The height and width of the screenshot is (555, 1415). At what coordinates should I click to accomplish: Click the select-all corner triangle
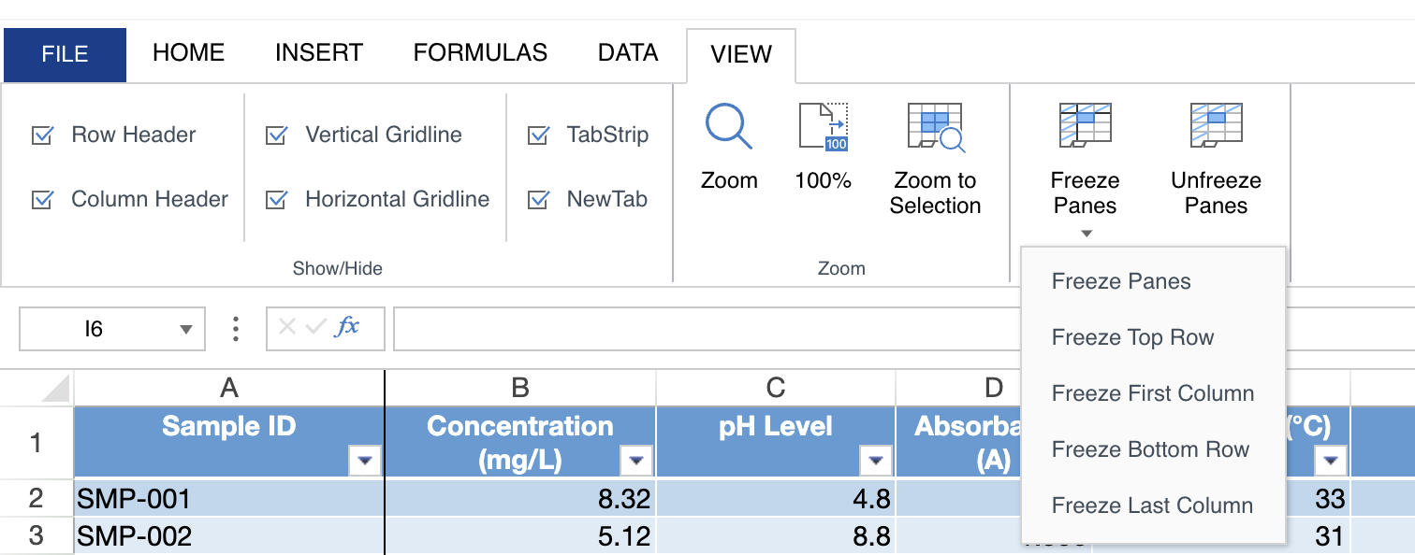click(56, 388)
